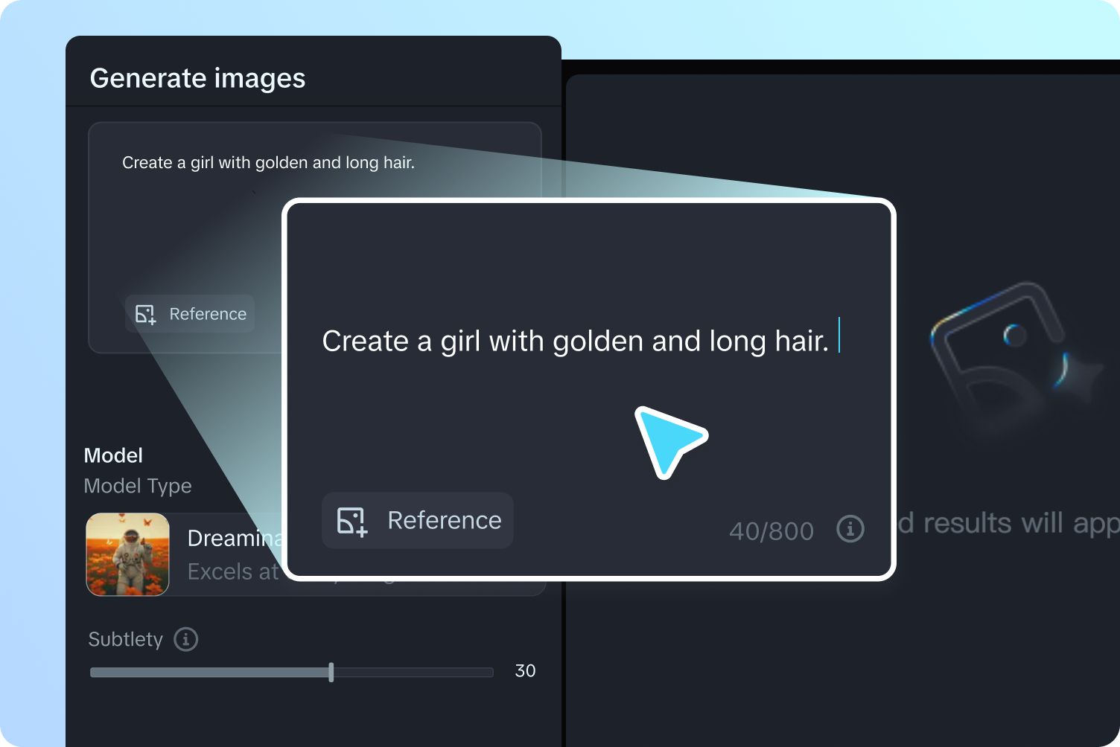
Task: Click the enlarged prompt text in the magnified box
Action: pyautogui.click(x=575, y=341)
